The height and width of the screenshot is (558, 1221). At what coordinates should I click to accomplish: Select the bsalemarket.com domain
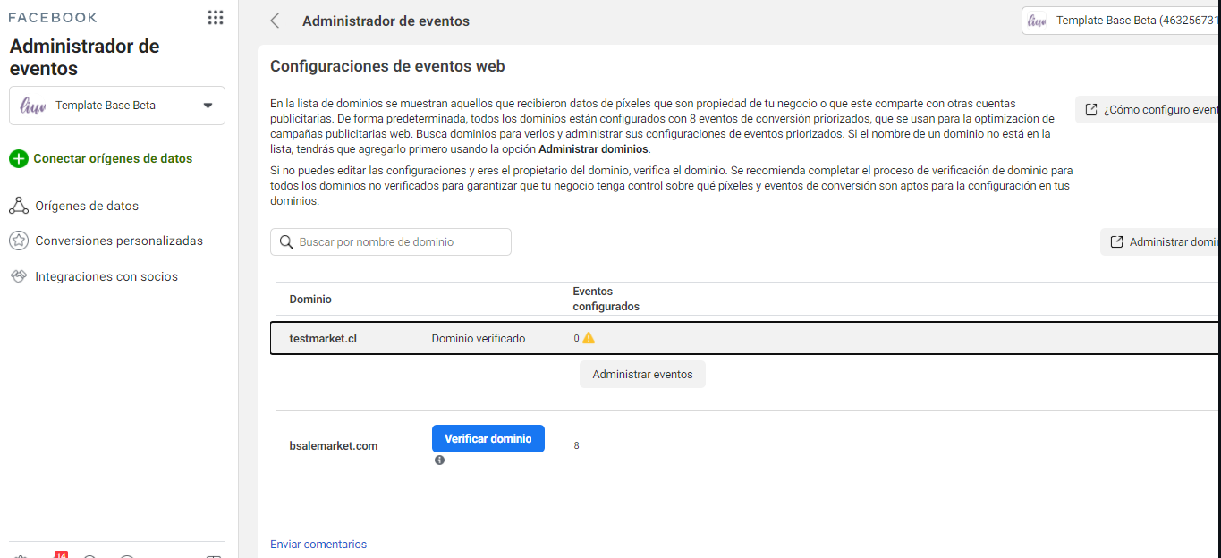(334, 445)
